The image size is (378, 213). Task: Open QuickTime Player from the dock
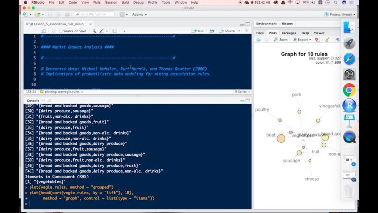(x=349, y=137)
